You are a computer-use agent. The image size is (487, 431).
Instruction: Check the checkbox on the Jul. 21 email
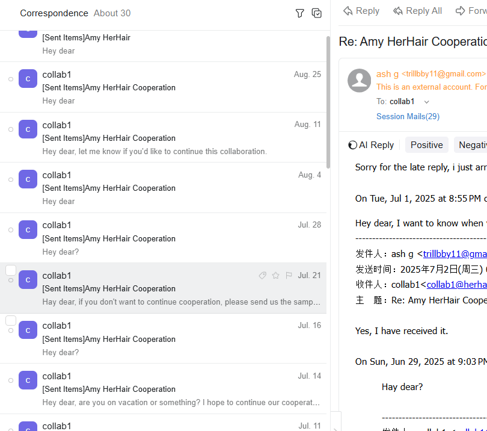pyautogui.click(x=10, y=270)
